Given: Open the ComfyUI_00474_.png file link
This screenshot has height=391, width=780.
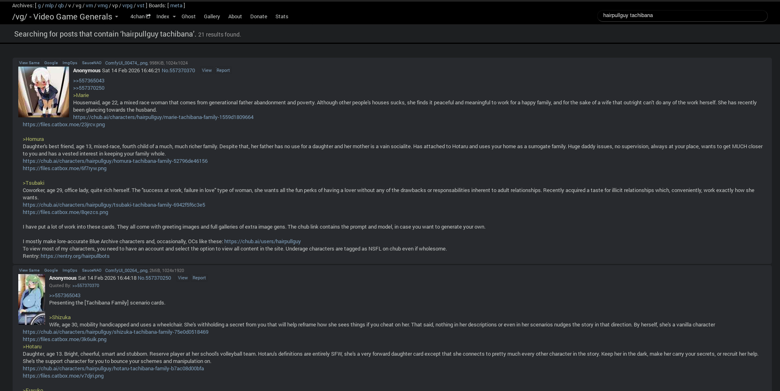Looking at the screenshot, I should pyautogui.click(x=126, y=63).
